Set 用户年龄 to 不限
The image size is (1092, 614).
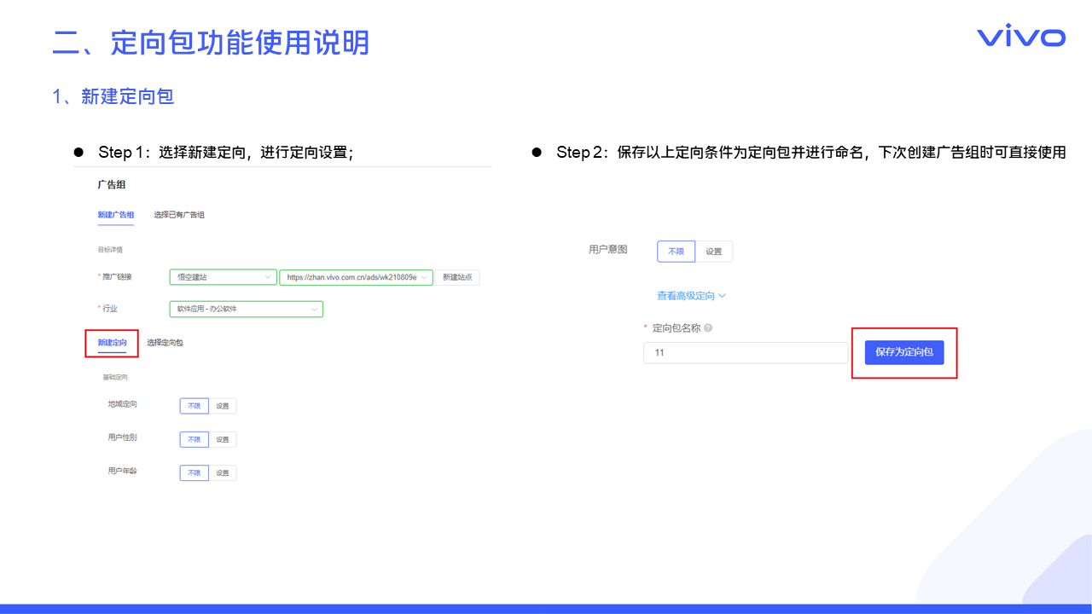tap(194, 472)
